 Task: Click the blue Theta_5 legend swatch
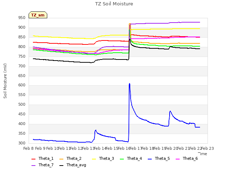(x=150, y=159)
